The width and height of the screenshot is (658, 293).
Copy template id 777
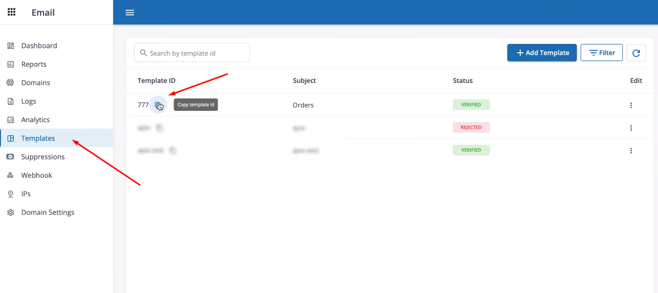point(158,105)
